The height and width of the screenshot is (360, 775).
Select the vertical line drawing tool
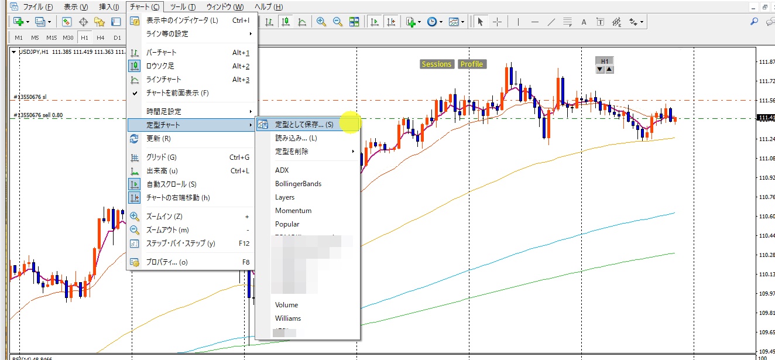point(518,22)
